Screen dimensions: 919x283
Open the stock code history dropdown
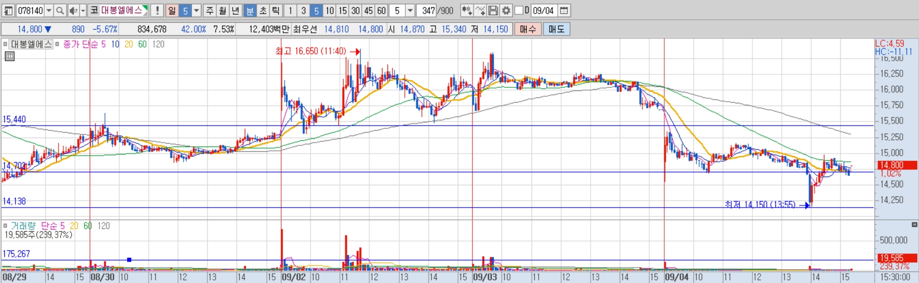point(49,10)
